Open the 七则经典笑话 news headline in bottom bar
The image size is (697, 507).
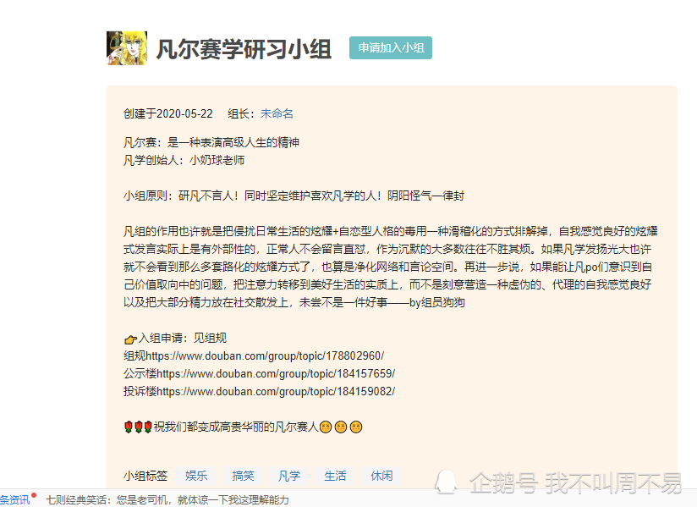pyautogui.click(x=167, y=500)
